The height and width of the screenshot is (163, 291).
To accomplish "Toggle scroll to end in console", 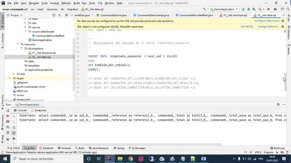I will pos(14,133).
